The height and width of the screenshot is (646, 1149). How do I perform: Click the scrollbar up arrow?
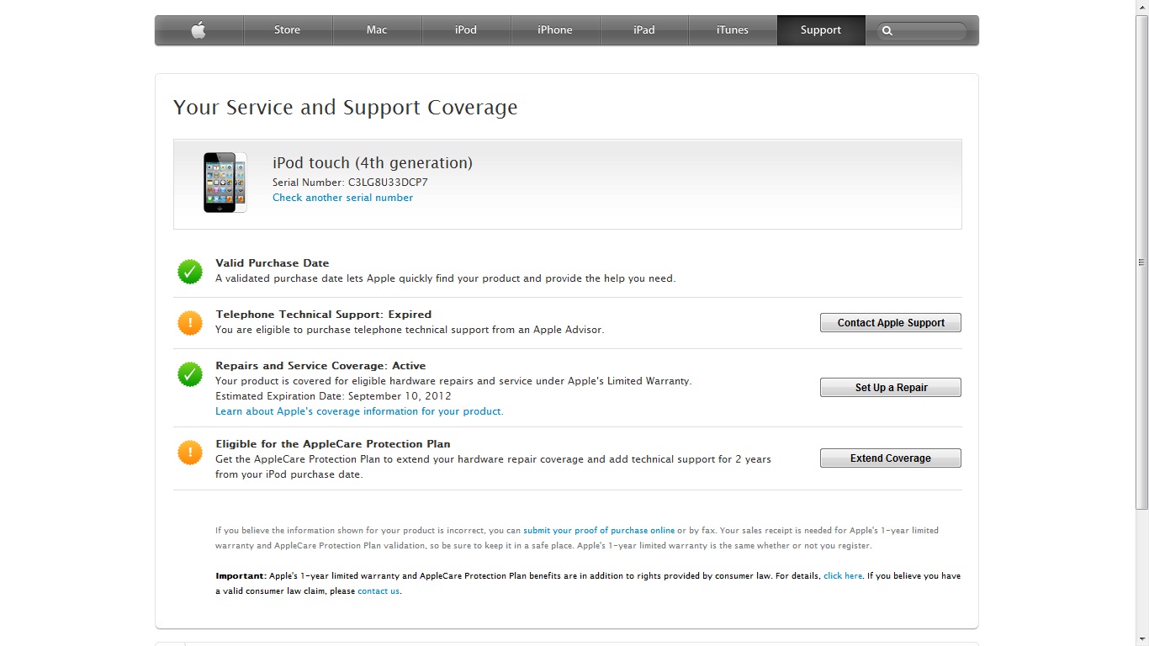click(x=1141, y=7)
